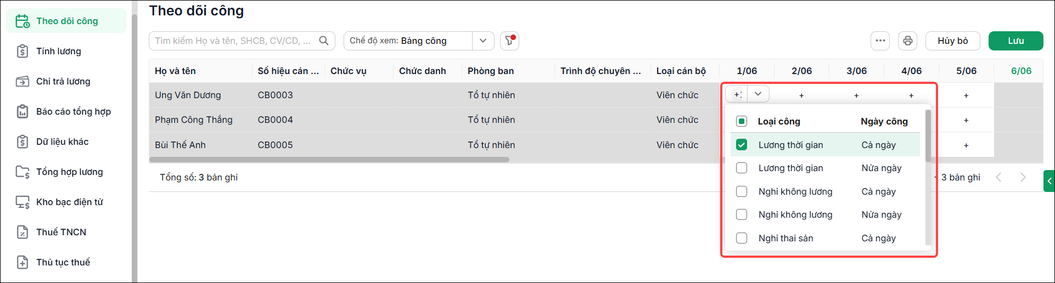Check the Nghỉ thai sản checkbox

pos(742,238)
